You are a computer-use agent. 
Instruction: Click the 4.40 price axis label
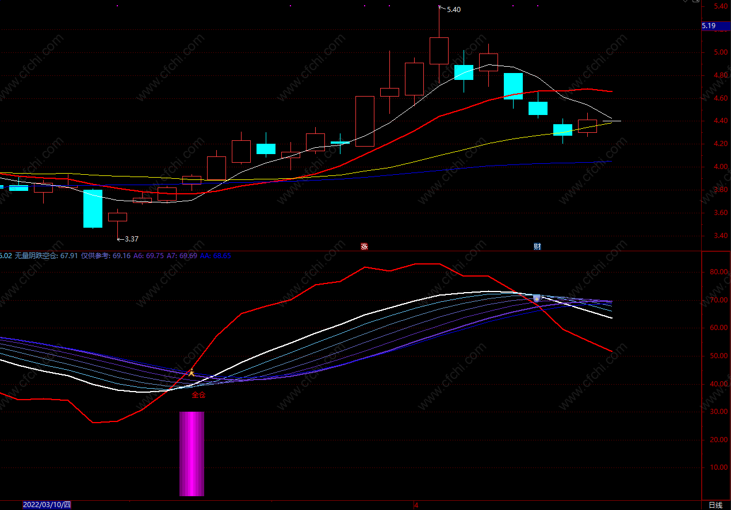(x=721, y=121)
